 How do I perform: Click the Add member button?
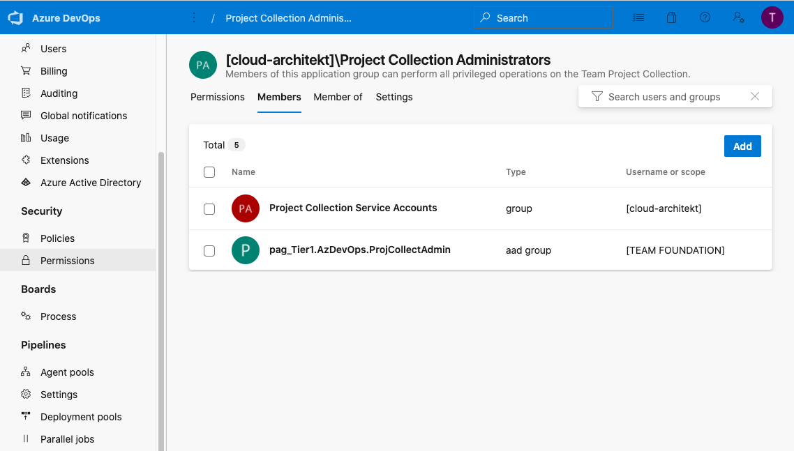click(742, 146)
